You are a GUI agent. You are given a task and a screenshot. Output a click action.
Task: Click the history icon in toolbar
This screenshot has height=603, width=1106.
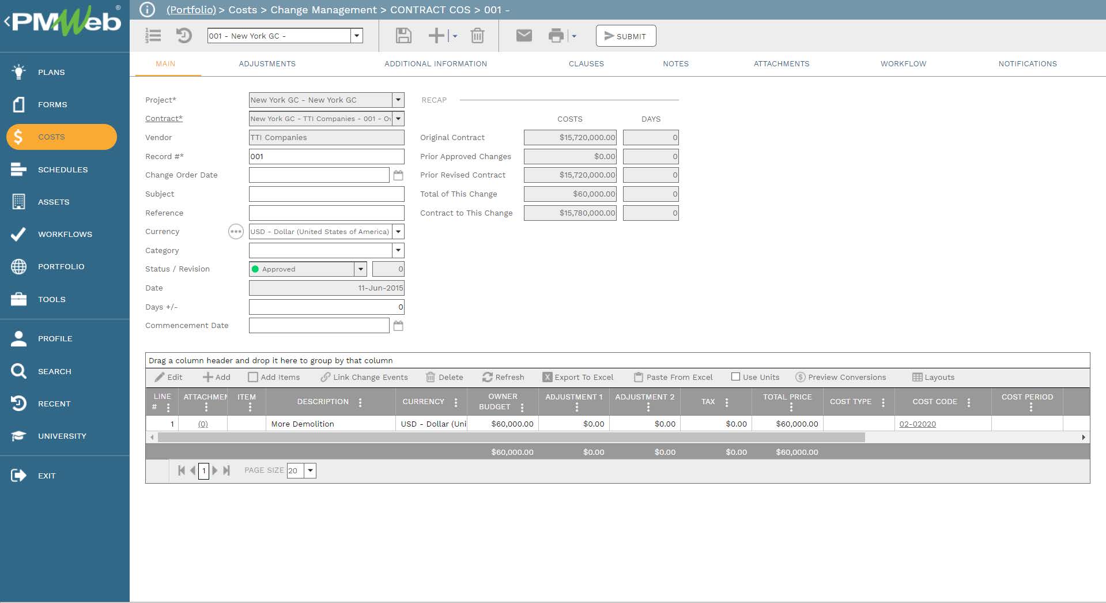pyautogui.click(x=184, y=36)
